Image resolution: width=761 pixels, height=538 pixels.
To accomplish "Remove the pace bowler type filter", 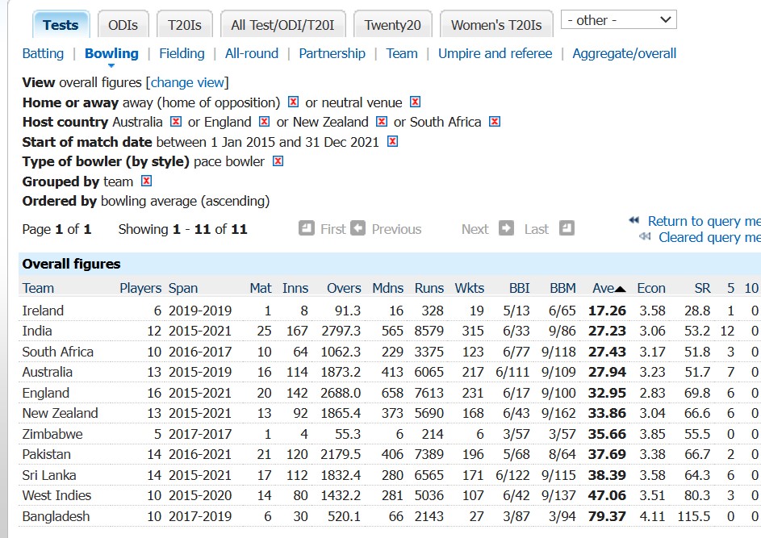I will [278, 161].
